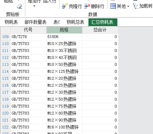Switch to the 物耗表 tab
153x134 pixels.
click(11, 22)
